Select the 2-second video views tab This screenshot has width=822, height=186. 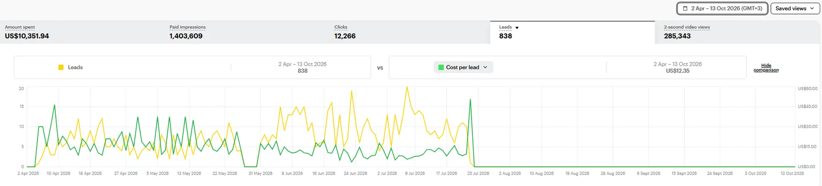(x=738, y=32)
